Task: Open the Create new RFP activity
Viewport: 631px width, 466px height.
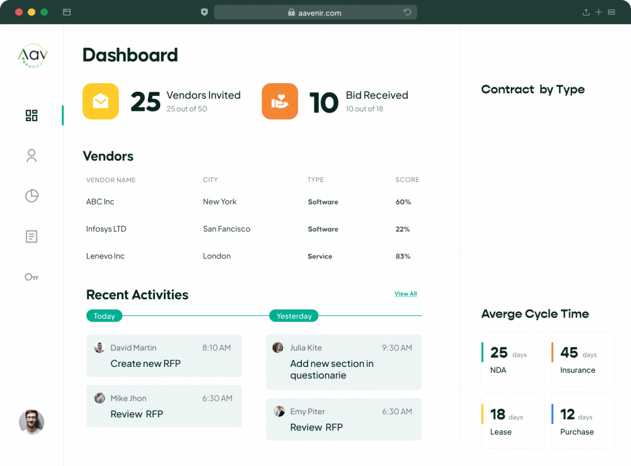Action: tap(164, 355)
